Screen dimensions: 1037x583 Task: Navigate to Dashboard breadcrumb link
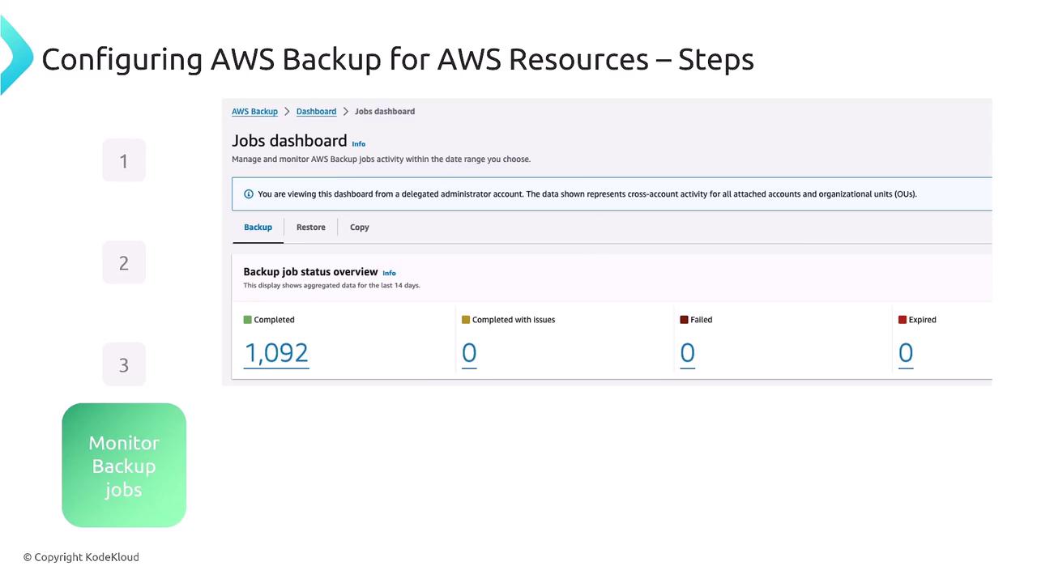point(316,112)
